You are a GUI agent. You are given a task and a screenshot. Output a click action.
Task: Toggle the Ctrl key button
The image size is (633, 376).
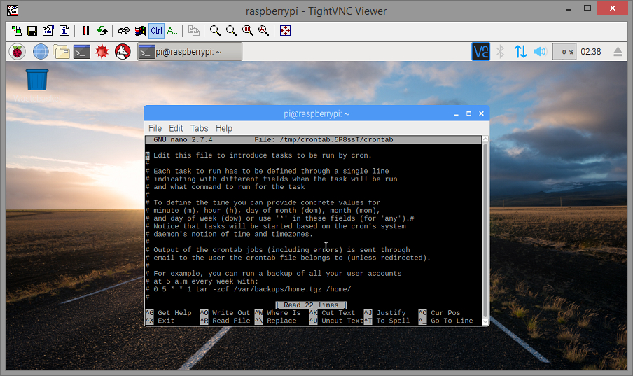click(x=156, y=31)
